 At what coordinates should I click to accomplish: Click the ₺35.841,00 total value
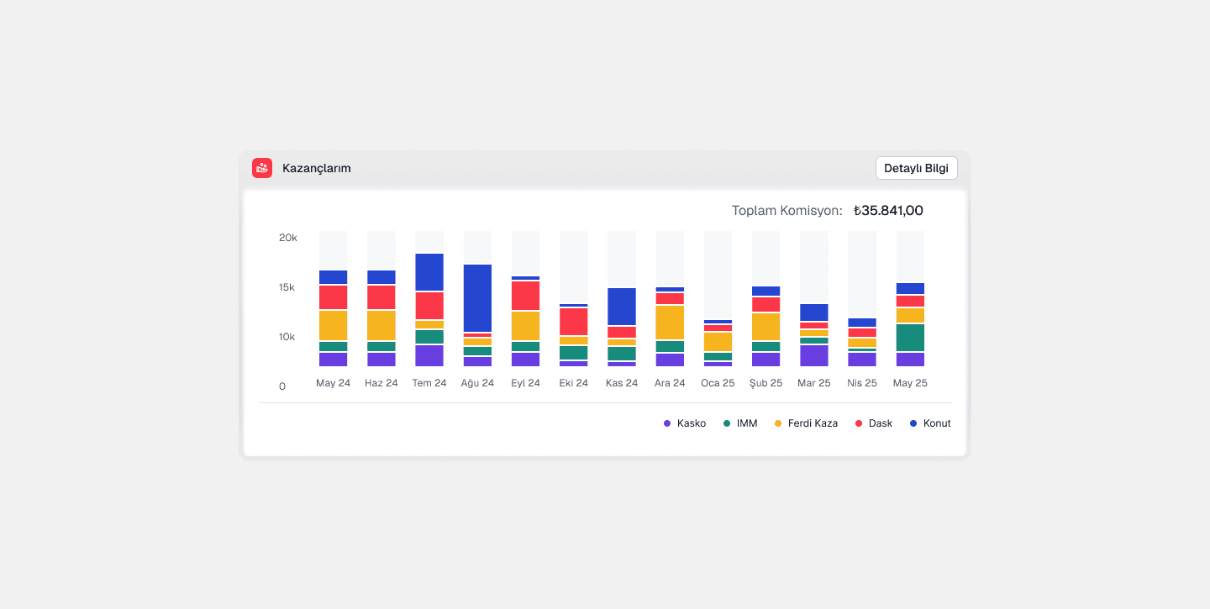point(888,211)
